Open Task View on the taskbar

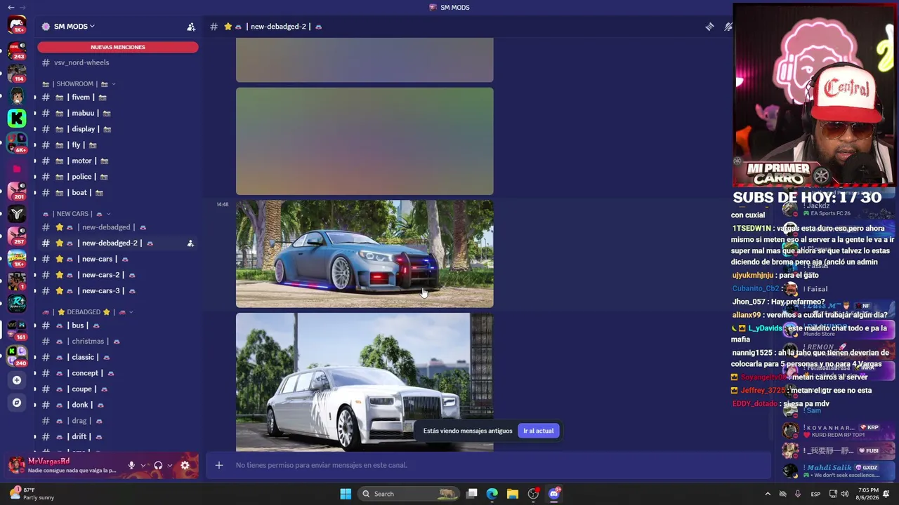(472, 494)
